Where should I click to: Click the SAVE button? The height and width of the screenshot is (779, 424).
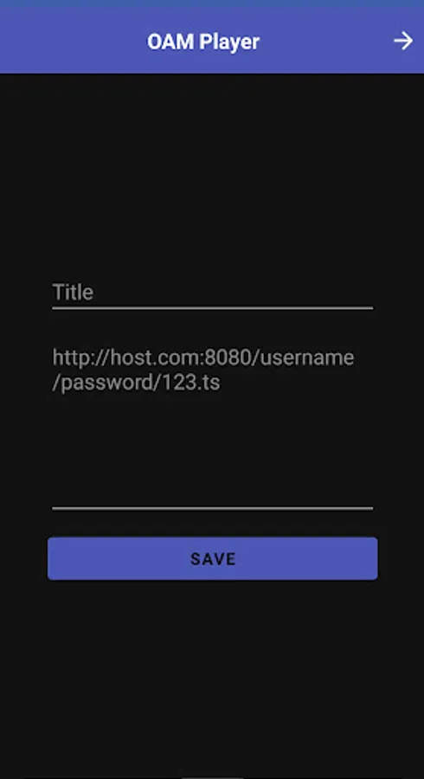(x=213, y=558)
